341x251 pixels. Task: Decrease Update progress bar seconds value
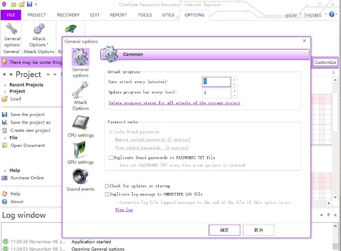pyautogui.click(x=234, y=95)
